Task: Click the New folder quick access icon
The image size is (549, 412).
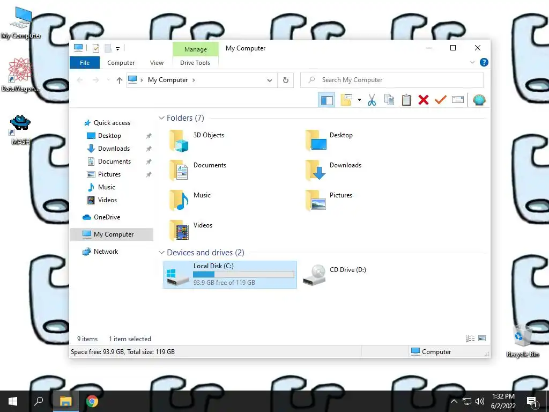Action: (x=108, y=48)
